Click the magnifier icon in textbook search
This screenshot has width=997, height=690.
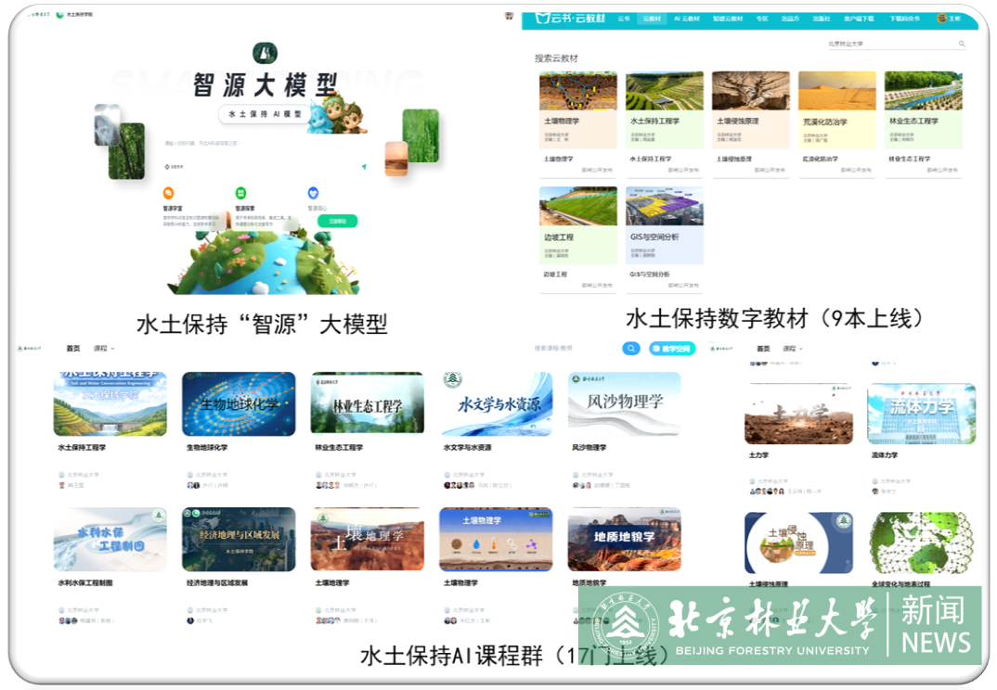[x=962, y=44]
